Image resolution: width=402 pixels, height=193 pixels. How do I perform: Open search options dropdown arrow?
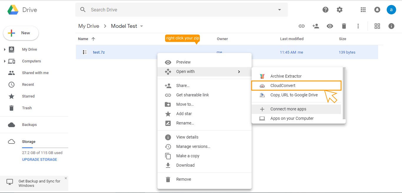pos(279,10)
